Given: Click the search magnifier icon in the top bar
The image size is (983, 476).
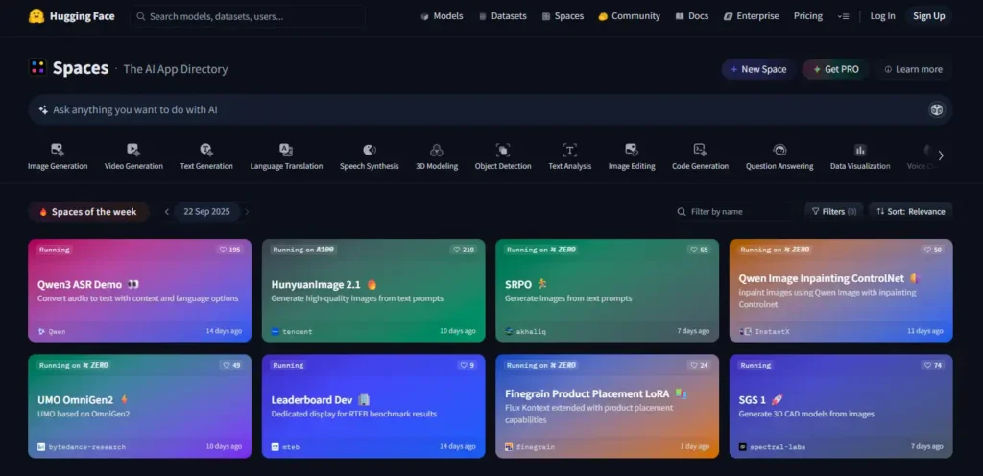Looking at the screenshot, I should click(141, 16).
